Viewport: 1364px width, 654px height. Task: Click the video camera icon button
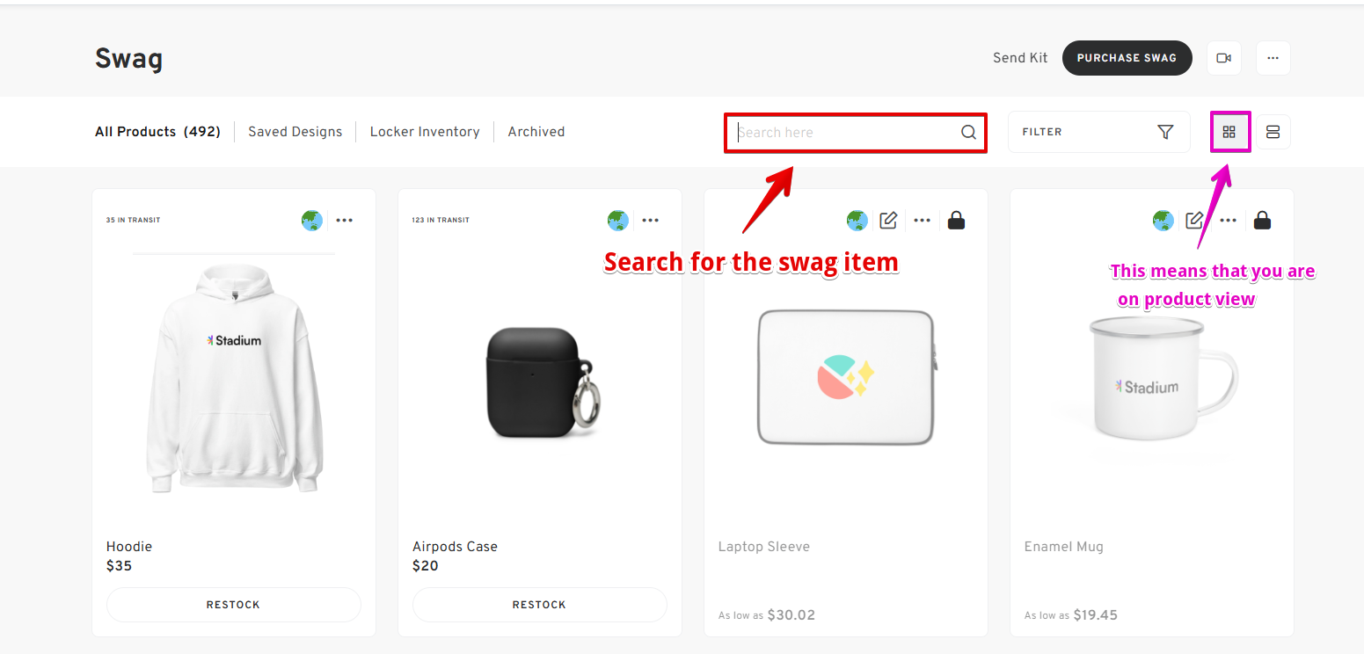(x=1223, y=58)
